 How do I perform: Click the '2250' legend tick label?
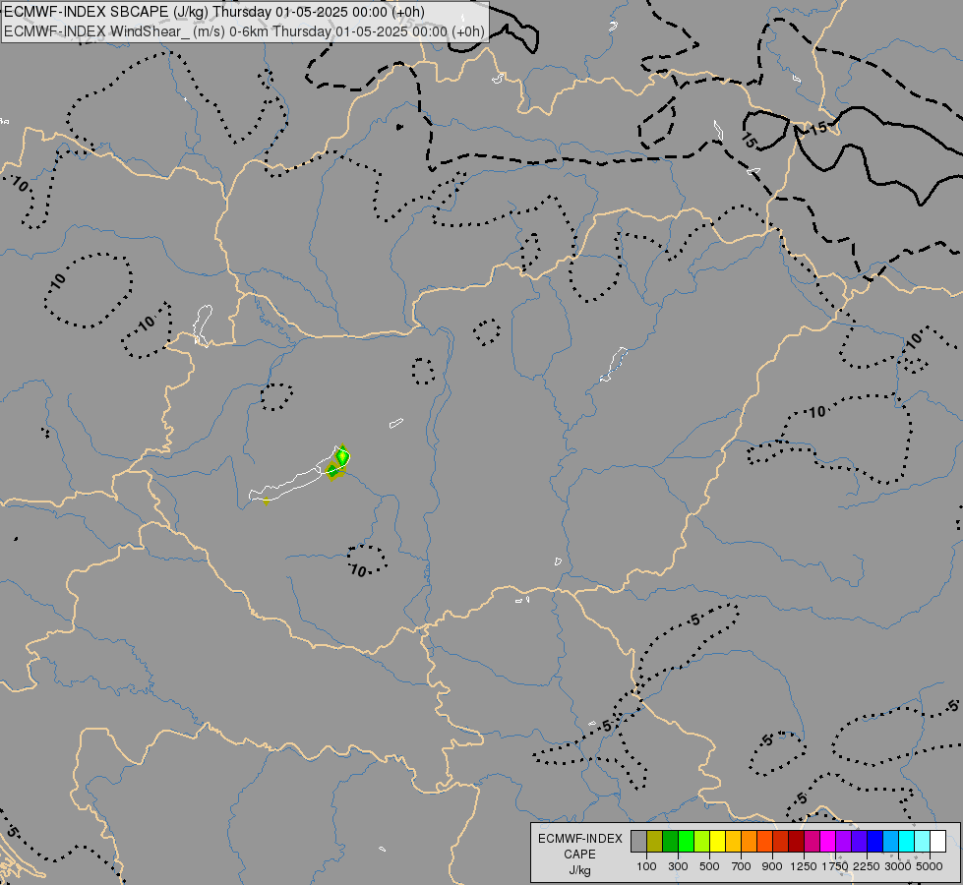[x=866, y=866]
